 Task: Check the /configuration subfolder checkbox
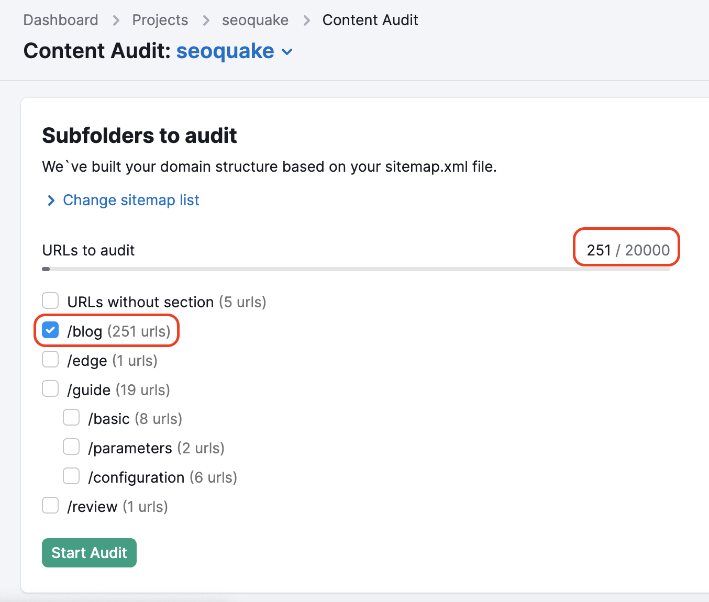coord(71,476)
